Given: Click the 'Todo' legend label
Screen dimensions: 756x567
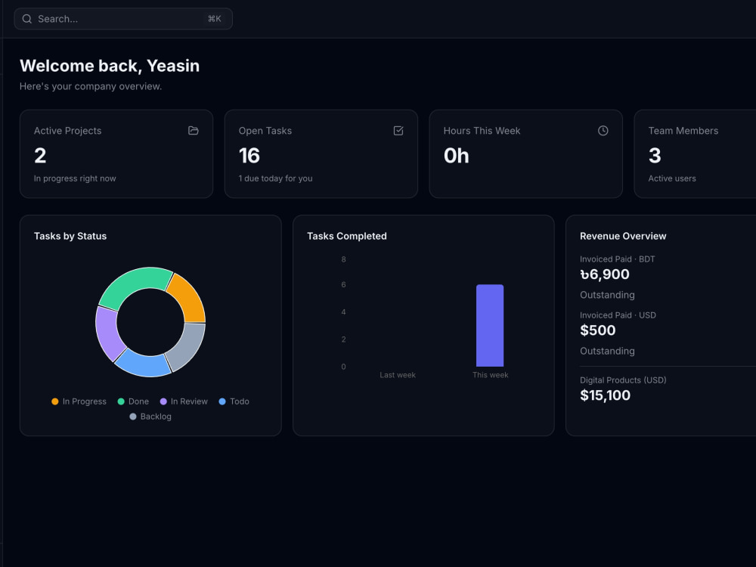Looking at the screenshot, I should click(240, 401).
